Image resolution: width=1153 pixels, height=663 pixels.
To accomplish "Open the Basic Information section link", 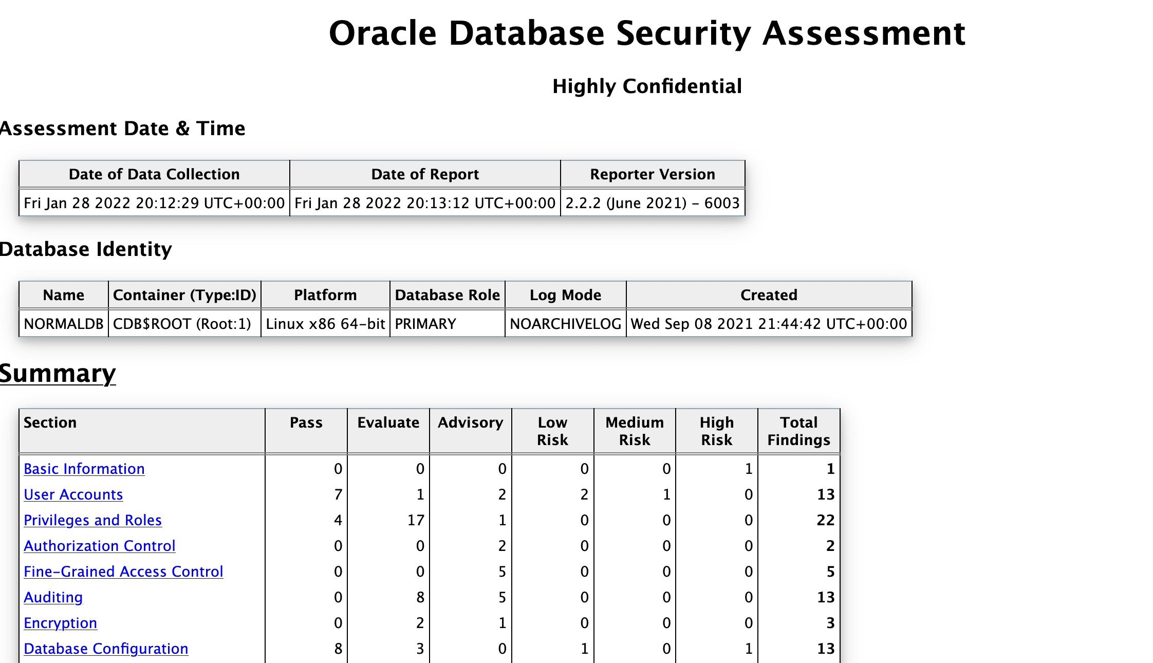I will point(84,469).
